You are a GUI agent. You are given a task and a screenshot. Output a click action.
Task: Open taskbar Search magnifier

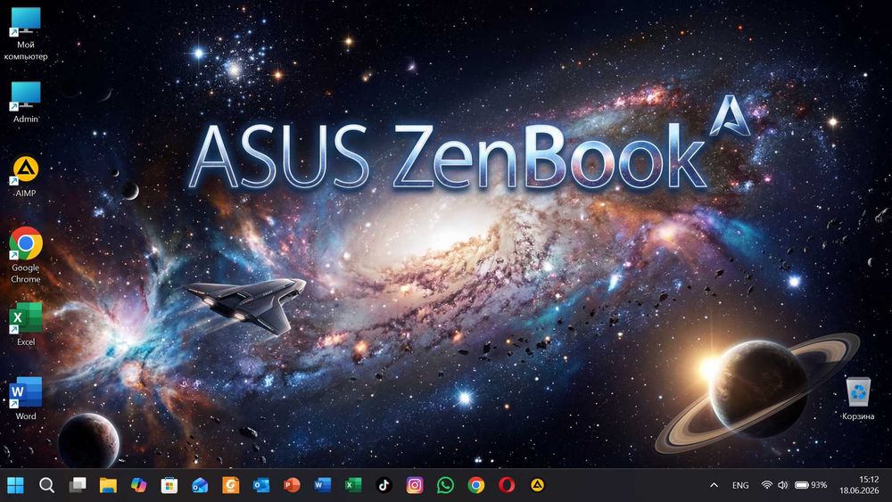46,485
